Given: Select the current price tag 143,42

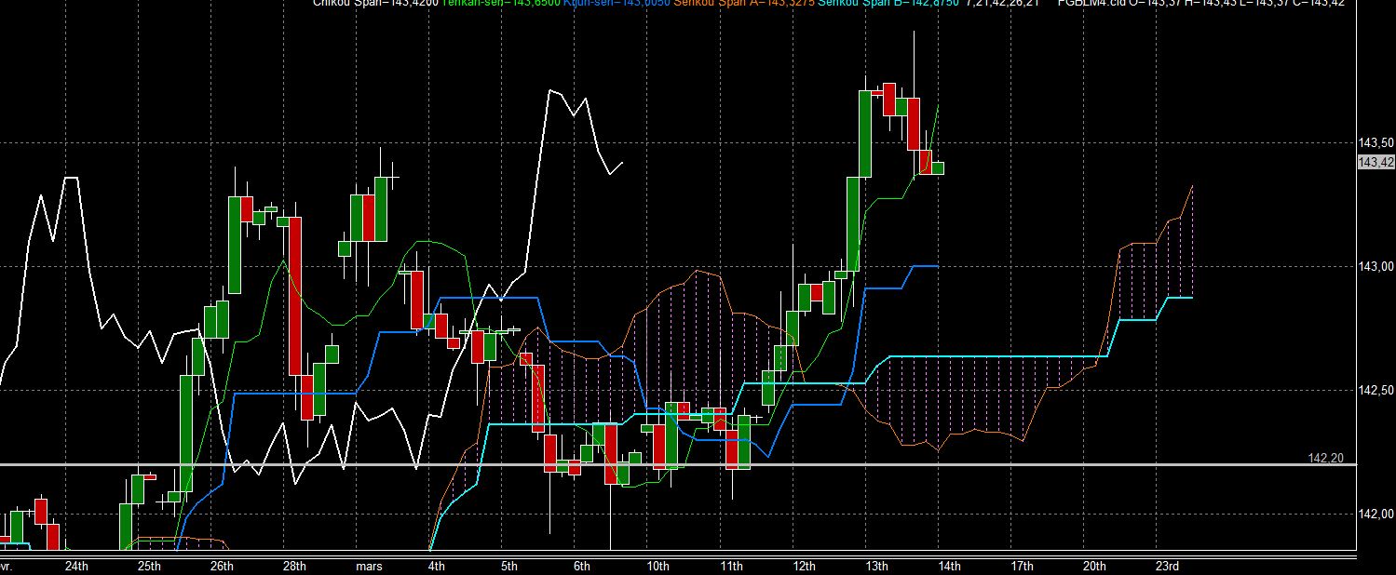Looking at the screenshot, I should coord(1376,163).
